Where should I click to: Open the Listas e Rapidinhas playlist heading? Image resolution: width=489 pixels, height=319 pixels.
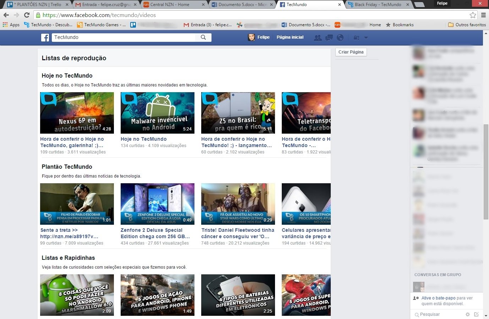point(68,258)
